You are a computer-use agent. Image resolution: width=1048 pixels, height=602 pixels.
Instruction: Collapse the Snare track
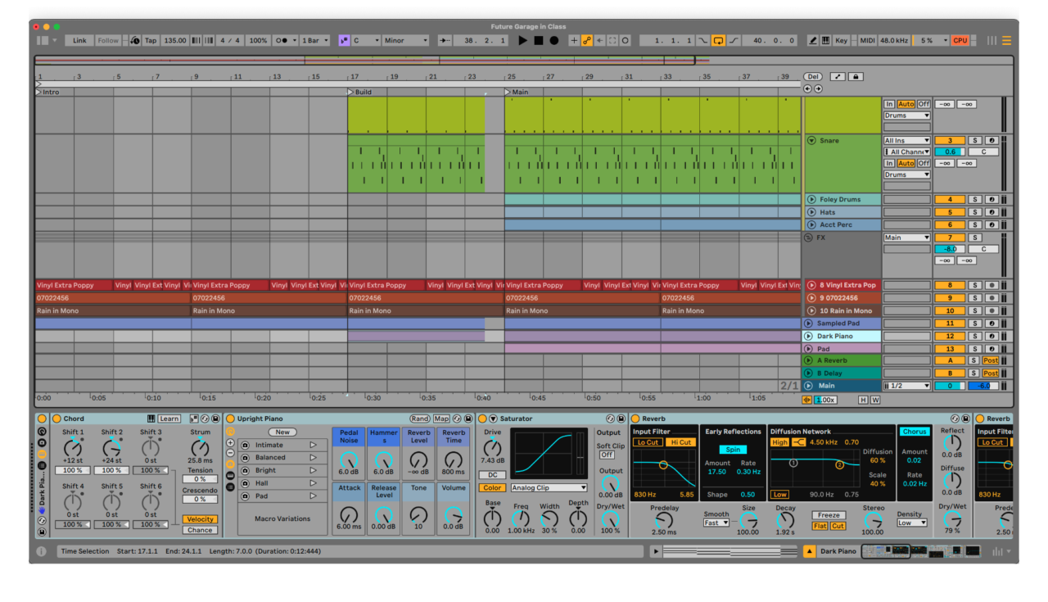pos(811,140)
